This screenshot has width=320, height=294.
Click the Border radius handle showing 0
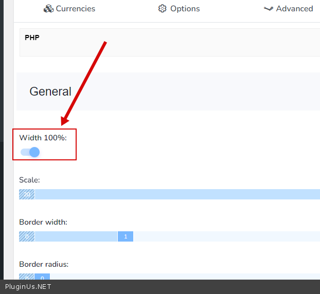(x=42, y=277)
